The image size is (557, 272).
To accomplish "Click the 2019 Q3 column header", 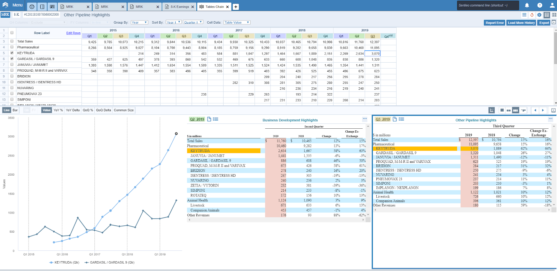I will [372, 36].
